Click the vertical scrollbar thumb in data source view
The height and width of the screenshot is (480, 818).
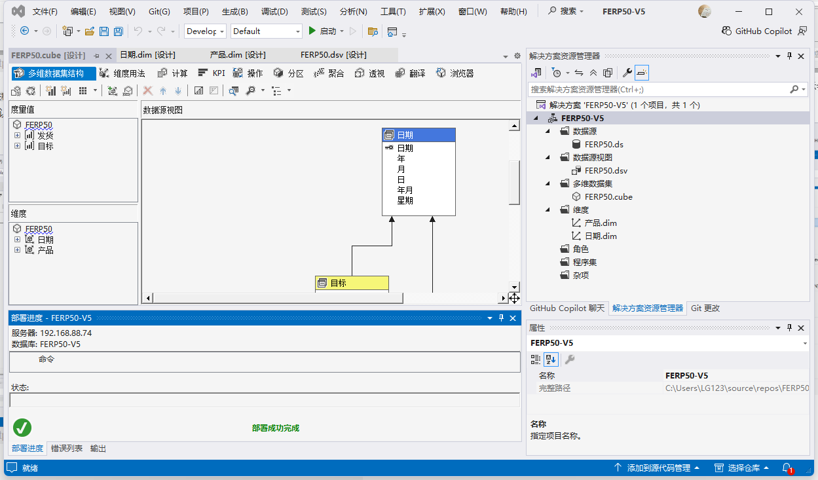pos(515,183)
